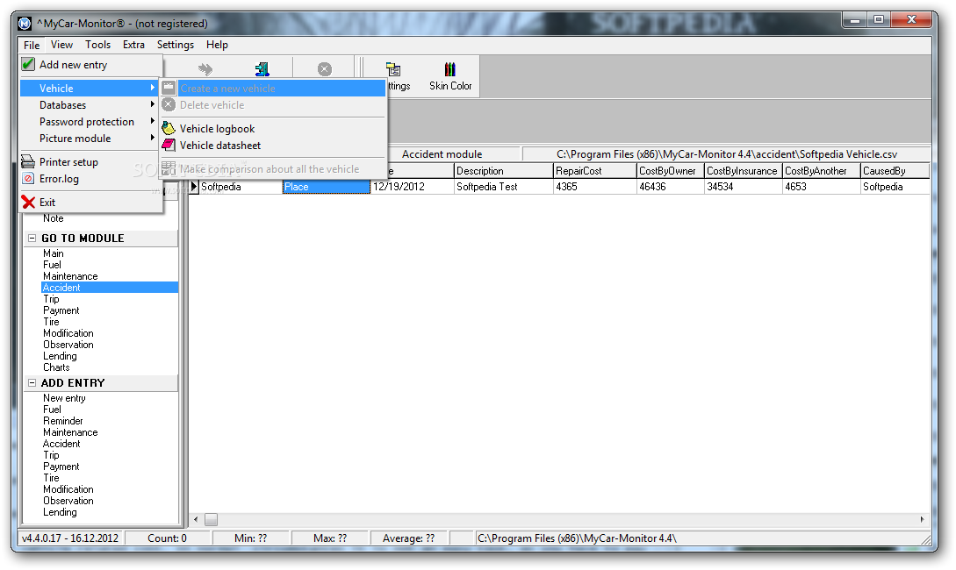
Task: Click Reminder under ADD ENTRY
Action: tap(63, 421)
